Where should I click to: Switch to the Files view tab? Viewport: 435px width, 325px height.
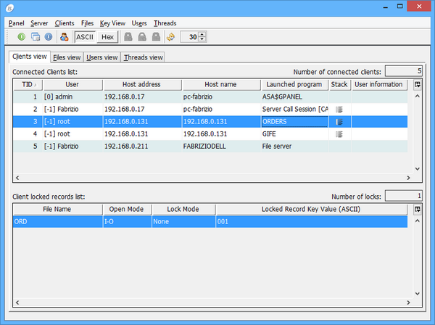pyautogui.click(x=67, y=57)
